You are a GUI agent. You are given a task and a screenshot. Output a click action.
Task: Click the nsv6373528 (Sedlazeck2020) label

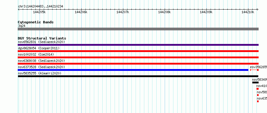pyautogui.click(x=41, y=67)
